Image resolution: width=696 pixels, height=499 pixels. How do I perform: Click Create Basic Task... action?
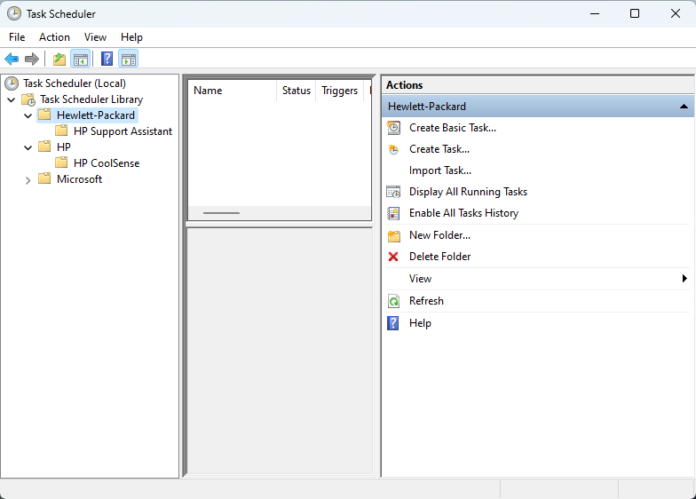pyautogui.click(x=453, y=128)
